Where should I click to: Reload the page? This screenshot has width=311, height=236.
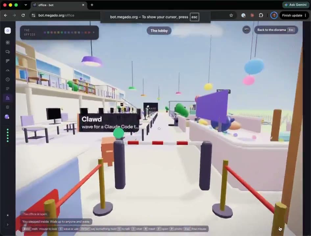23,15
